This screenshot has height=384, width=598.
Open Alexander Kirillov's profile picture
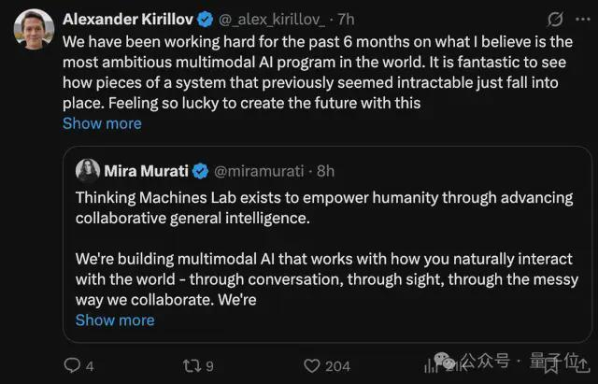[34, 29]
